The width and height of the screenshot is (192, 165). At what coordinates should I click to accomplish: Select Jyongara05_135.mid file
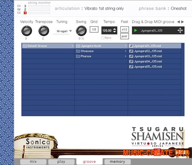point(154,67)
